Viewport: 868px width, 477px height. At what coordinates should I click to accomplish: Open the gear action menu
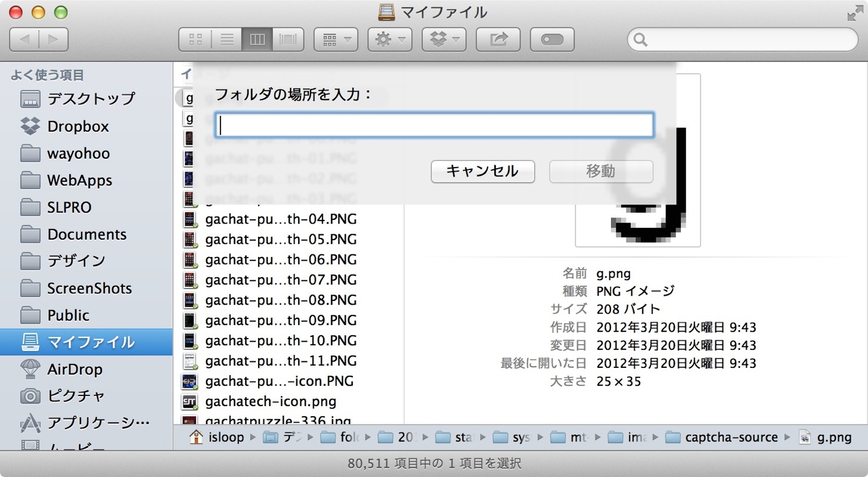click(x=390, y=40)
